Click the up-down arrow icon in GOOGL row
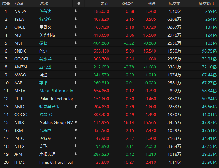 coord(76,59)
